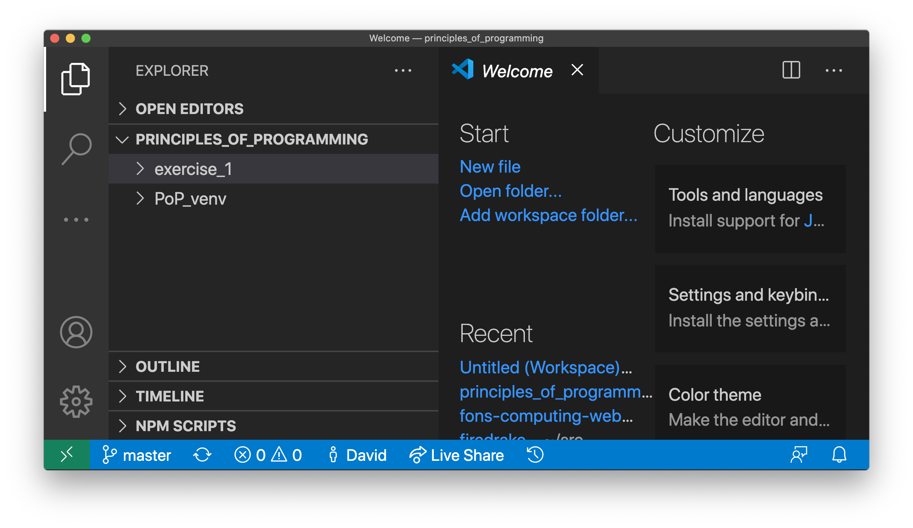Synchronize changes in status bar
The height and width of the screenshot is (528, 913).
pyautogui.click(x=202, y=455)
